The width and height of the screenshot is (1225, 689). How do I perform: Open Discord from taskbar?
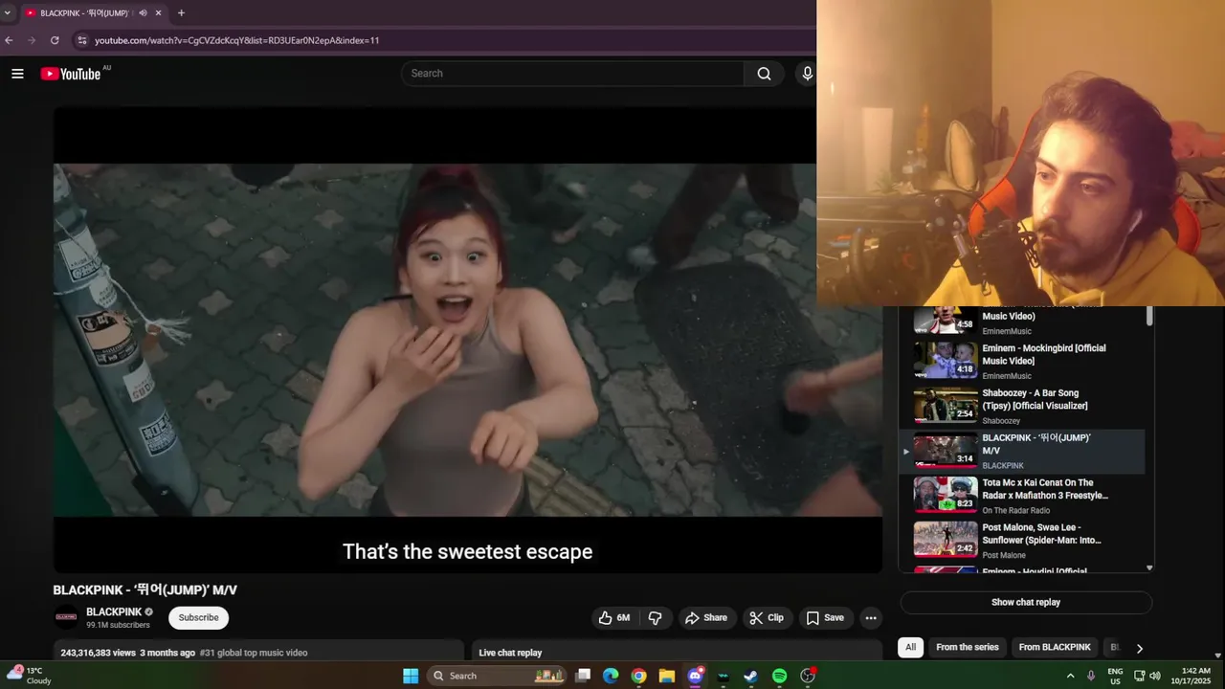coord(696,676)
